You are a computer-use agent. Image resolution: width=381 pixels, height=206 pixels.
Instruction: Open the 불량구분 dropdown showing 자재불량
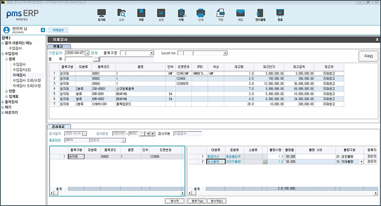[361, 162]
